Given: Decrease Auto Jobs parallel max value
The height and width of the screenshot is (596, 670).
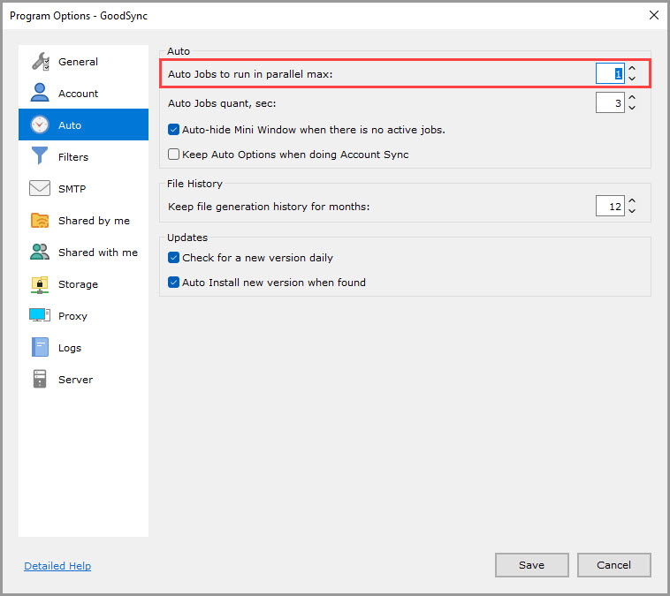Looking at the screenshot, I should click(x=632, y=79).
